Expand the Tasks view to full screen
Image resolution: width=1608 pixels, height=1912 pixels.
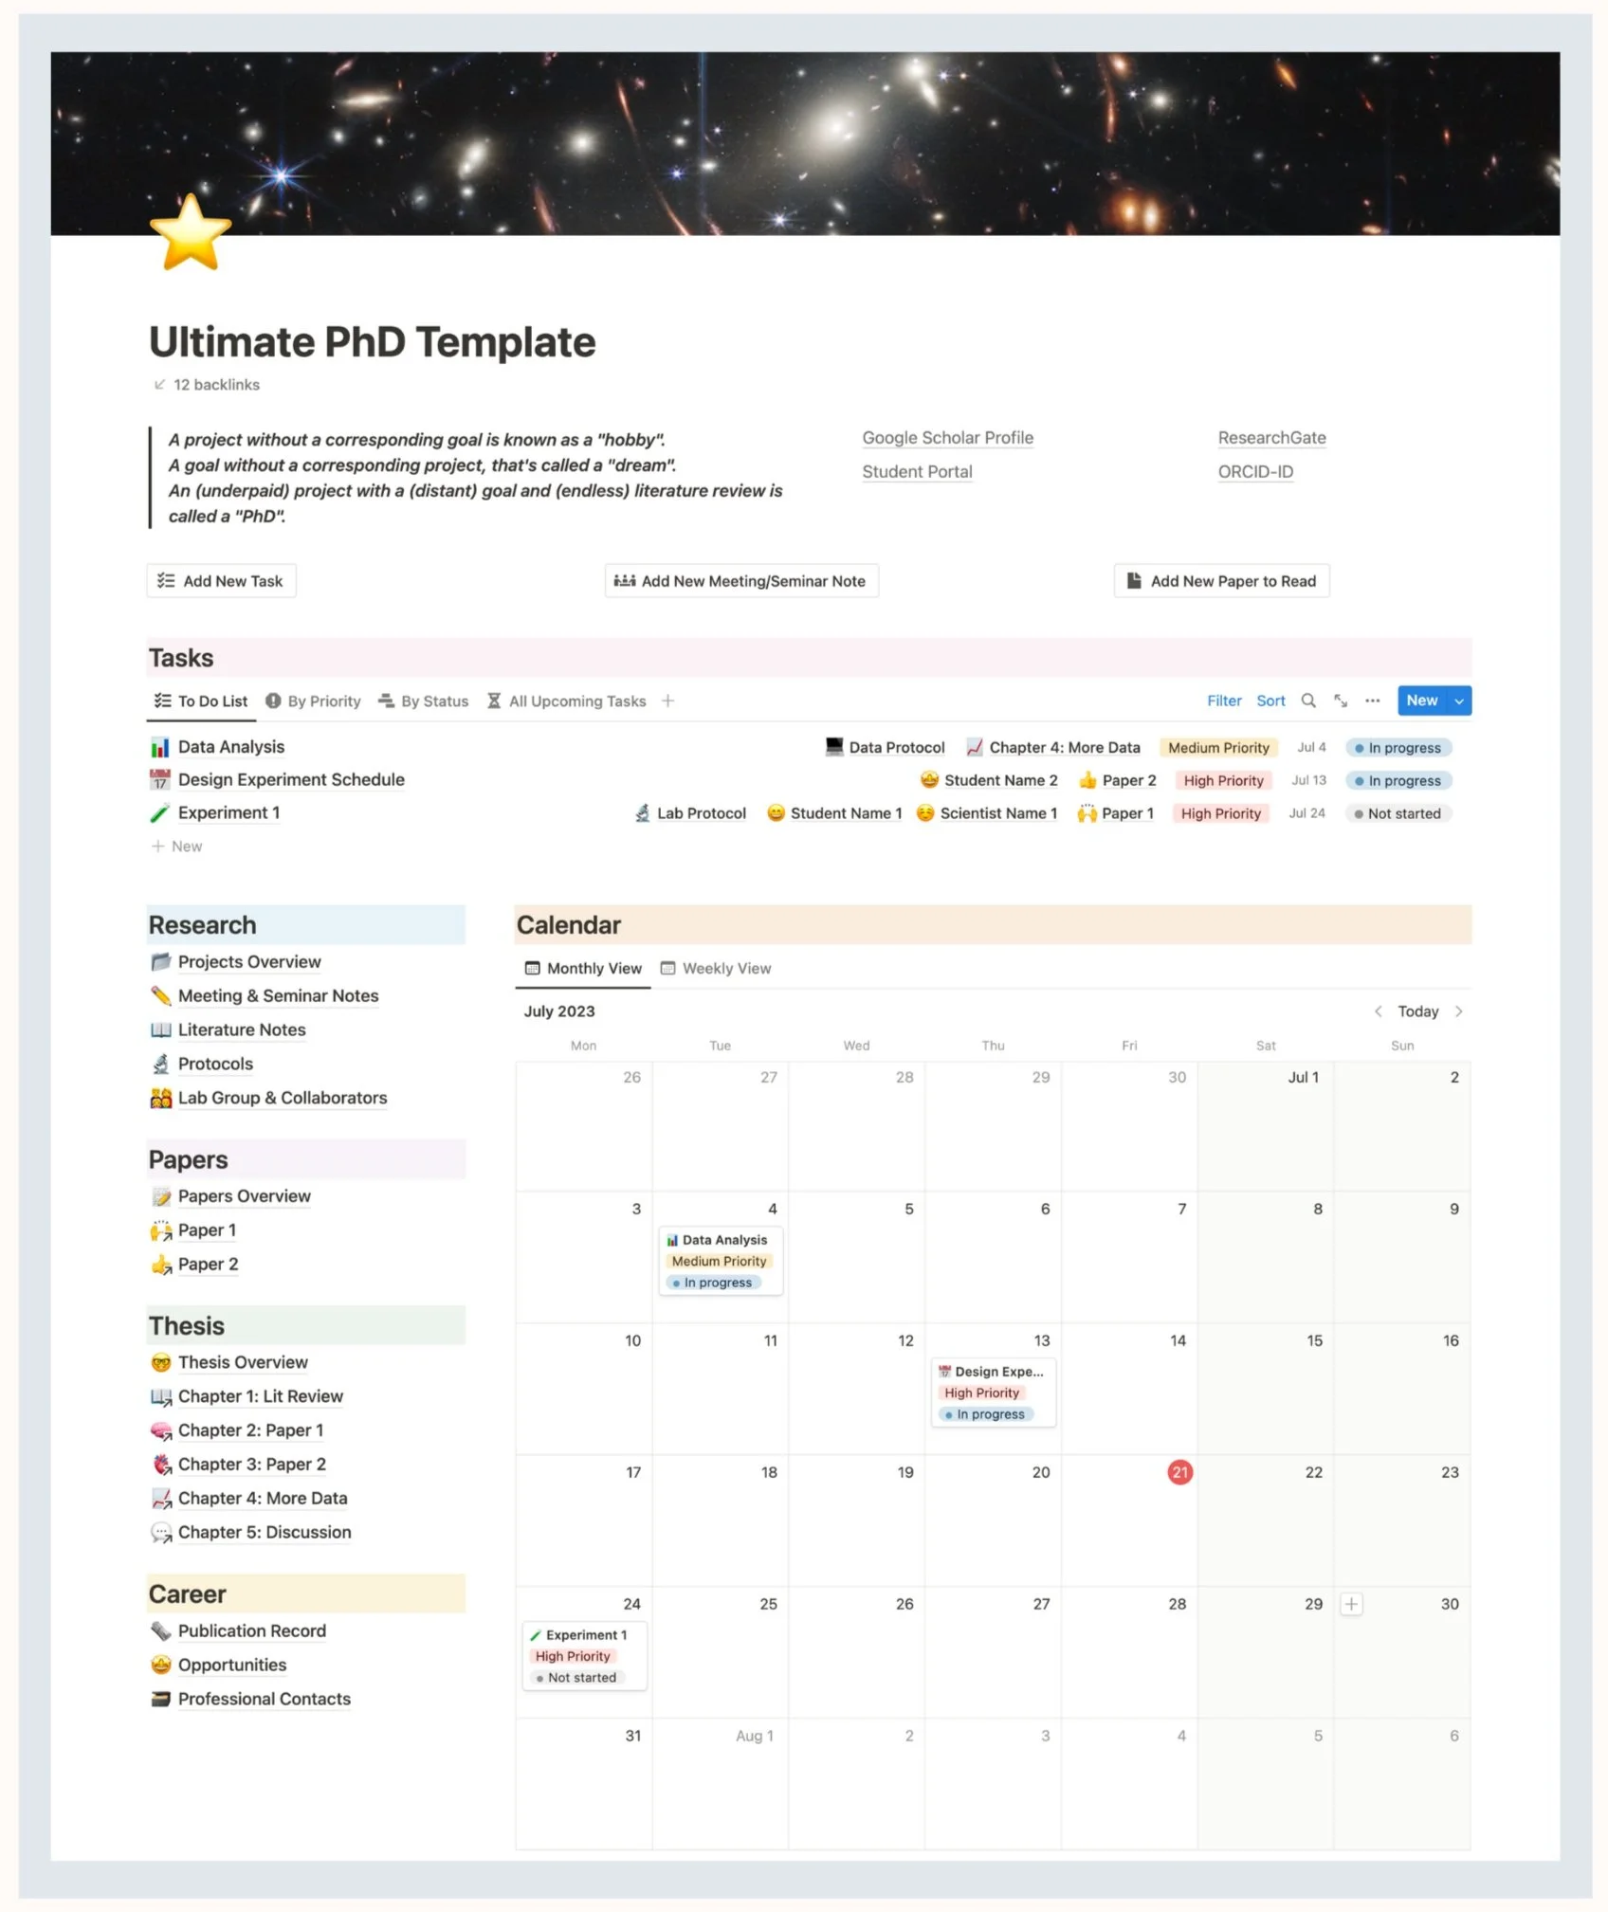tap(1341, 701)
